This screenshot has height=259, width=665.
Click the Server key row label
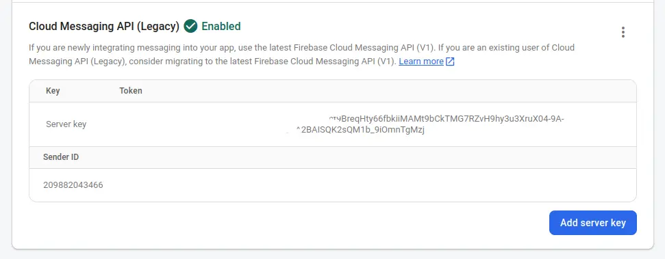click(x=66, y=124)
